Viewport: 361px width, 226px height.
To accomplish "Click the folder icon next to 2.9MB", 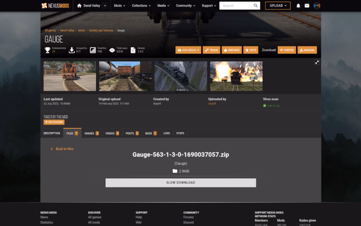I will coord(175,171).
